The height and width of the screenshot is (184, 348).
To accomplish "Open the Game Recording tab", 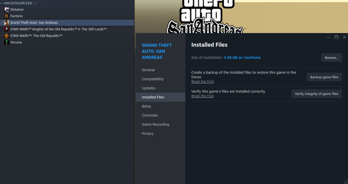I will coord(155,124).
